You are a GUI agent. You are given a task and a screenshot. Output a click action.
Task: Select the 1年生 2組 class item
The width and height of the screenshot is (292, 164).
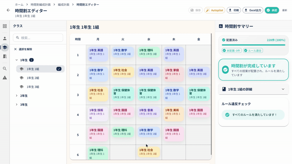[x=33, y=78]
